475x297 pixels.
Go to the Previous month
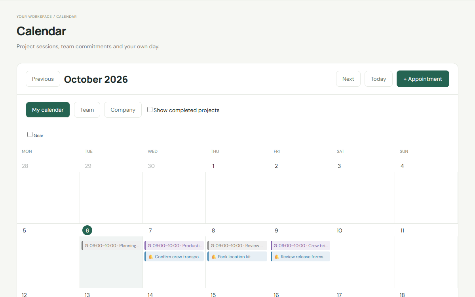[x=43, y=79]
